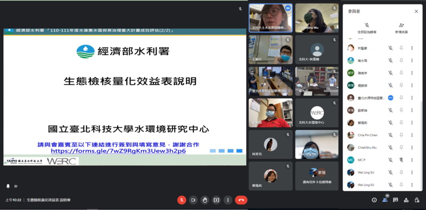
Task: Pin 臺北水源特定區管 to the screen
Action: (402, 98)
